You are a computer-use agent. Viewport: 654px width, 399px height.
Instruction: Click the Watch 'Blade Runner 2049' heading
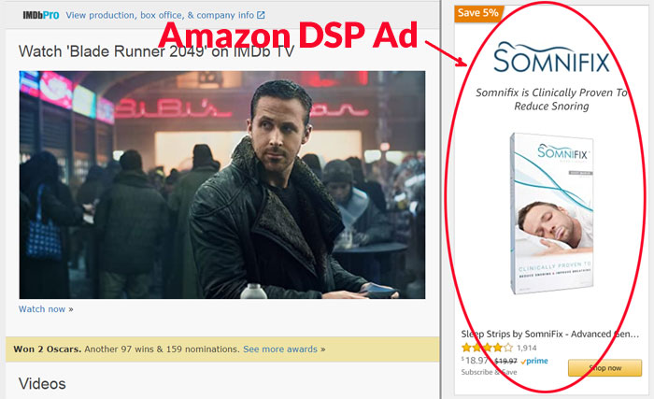point(156,51)
